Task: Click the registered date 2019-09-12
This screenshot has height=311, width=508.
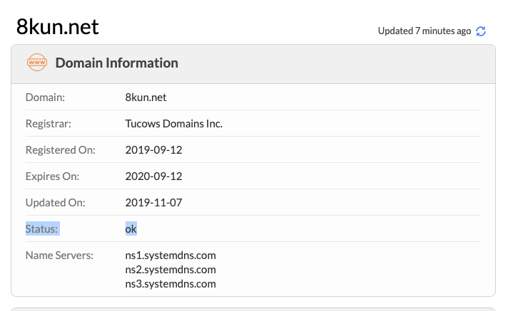Action: coord(153,150)
